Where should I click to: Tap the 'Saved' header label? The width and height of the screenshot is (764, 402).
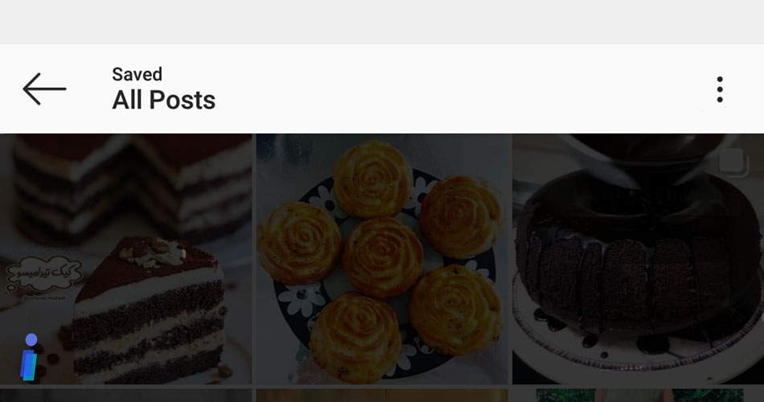pyautogui.click(x=137, y=74)
